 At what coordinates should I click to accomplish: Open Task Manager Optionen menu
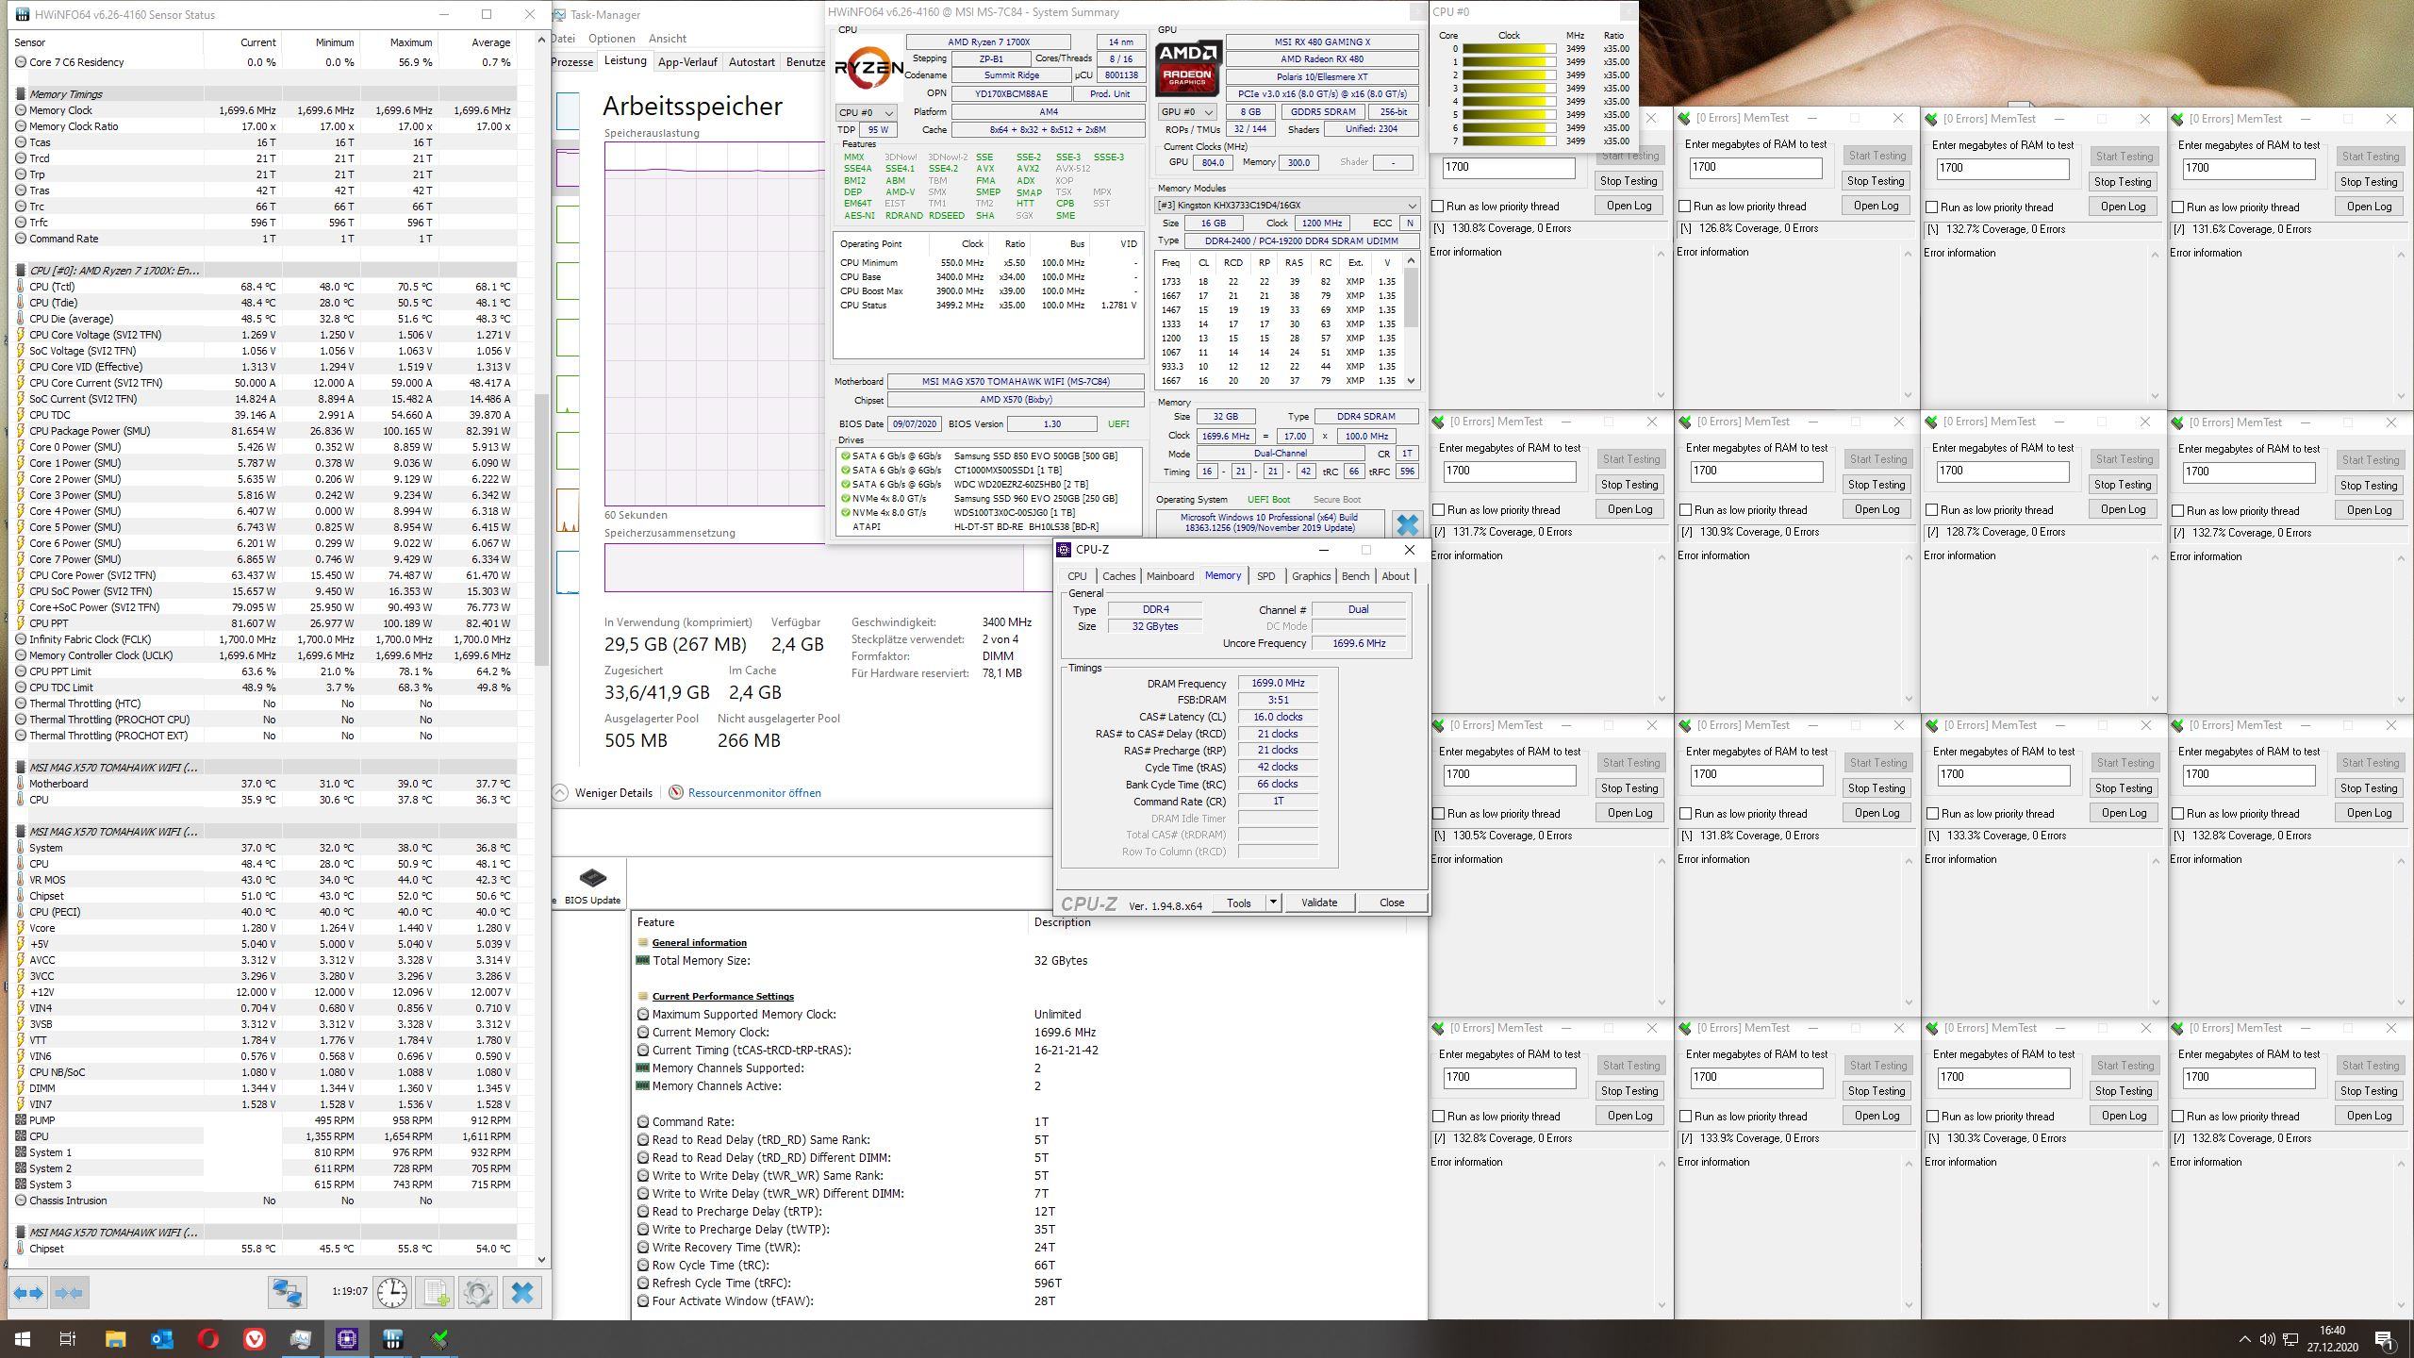[x=611, y=39]
